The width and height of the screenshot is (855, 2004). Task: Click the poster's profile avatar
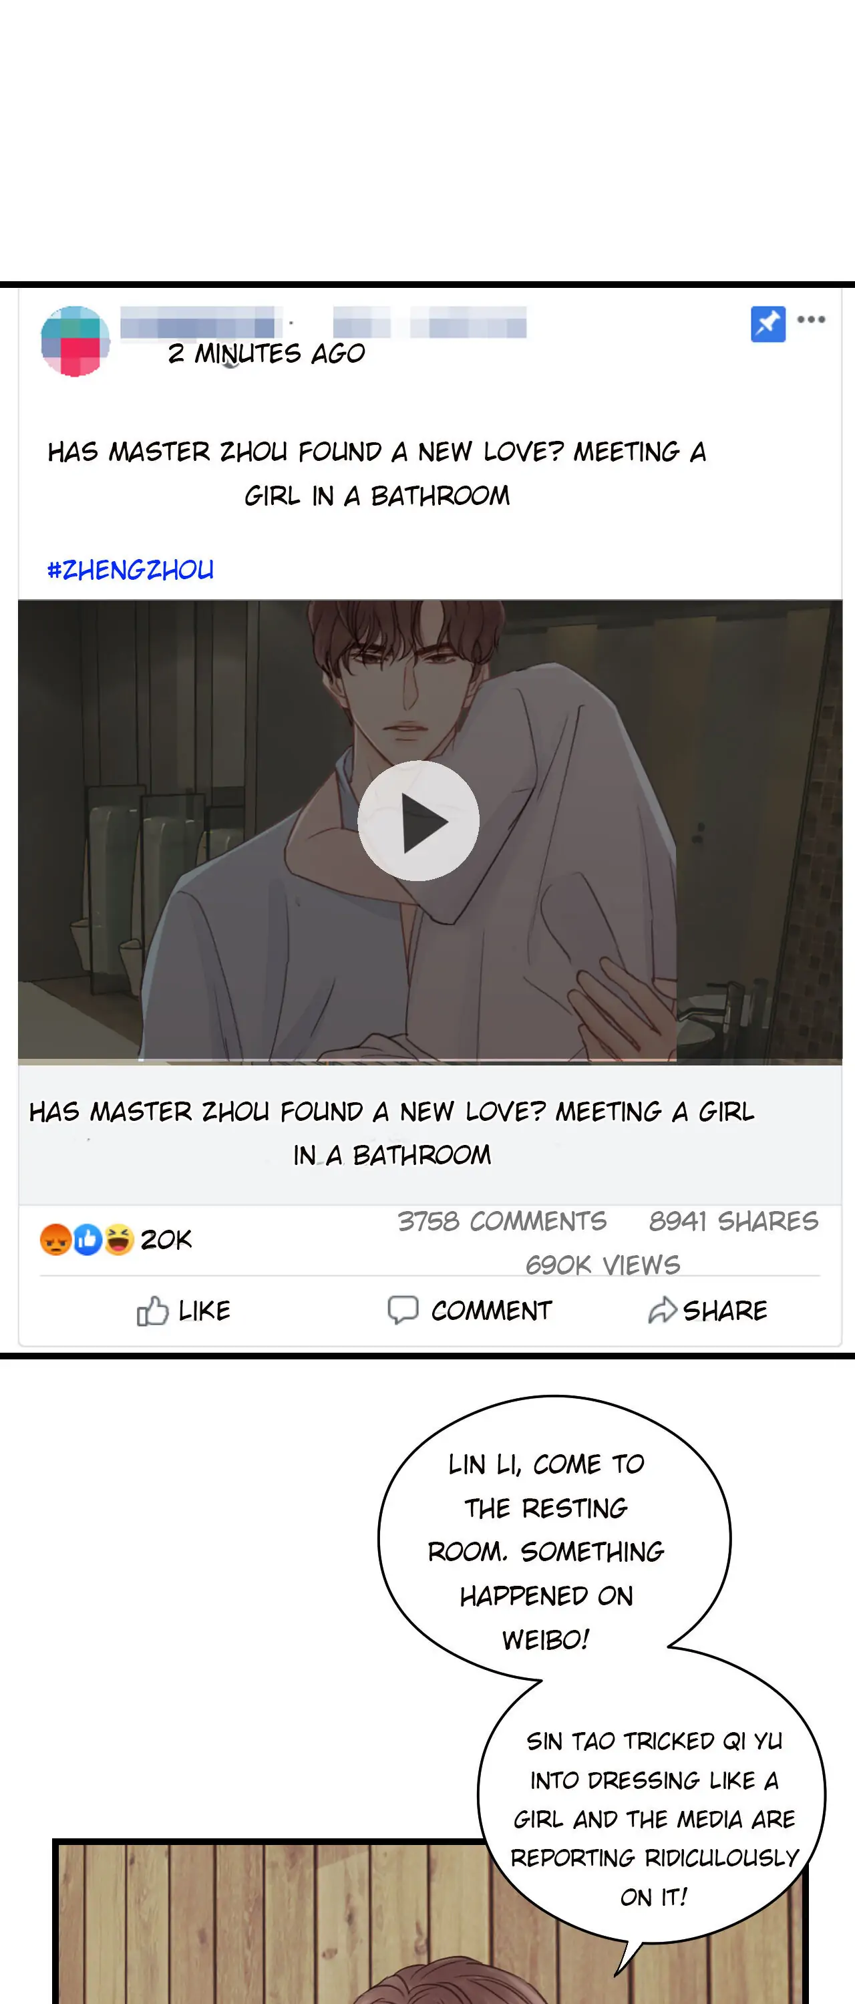click(75, 341)
